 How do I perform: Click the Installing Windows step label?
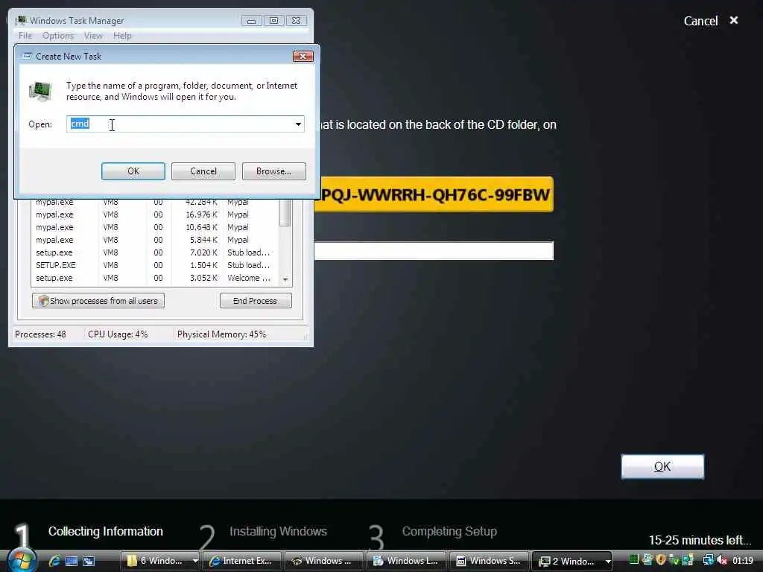pos(279,531)
